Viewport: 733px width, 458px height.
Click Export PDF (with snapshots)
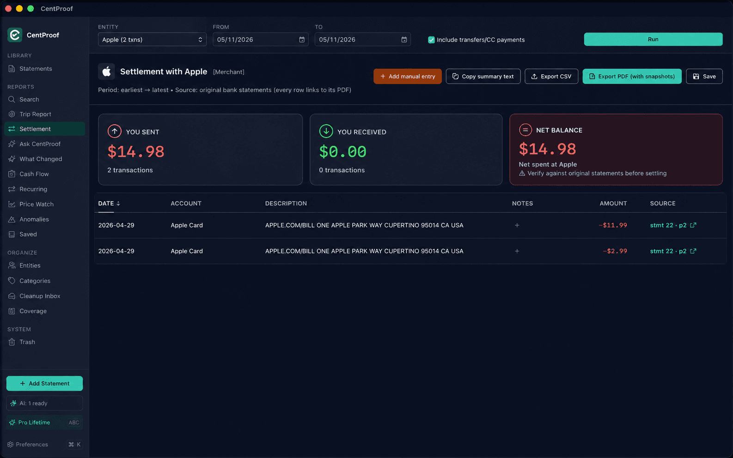pos(632,76)
